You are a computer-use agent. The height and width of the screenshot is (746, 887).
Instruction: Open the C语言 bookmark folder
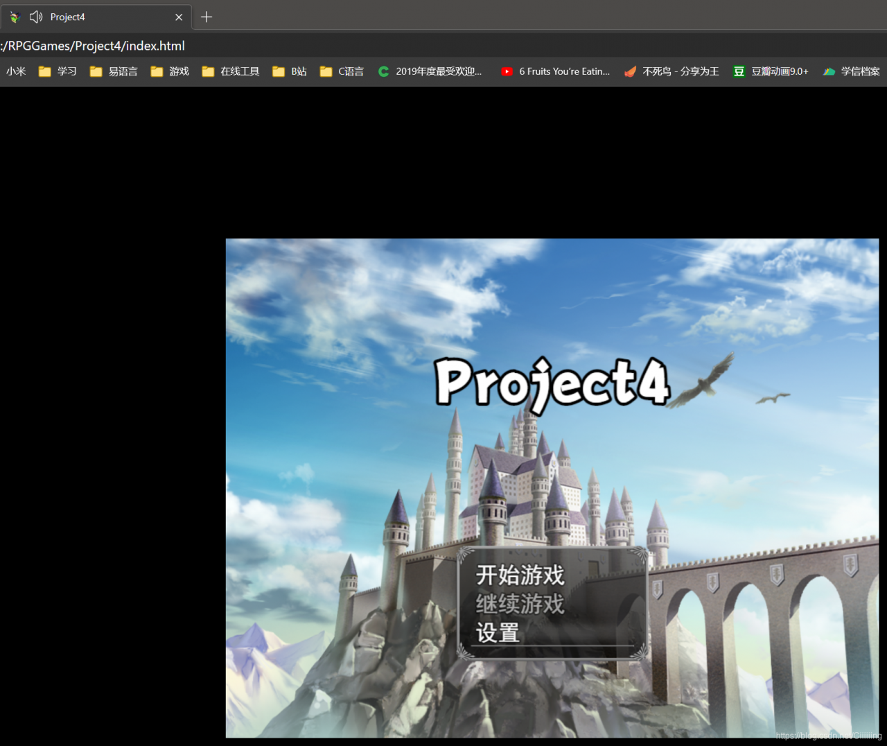342,71
